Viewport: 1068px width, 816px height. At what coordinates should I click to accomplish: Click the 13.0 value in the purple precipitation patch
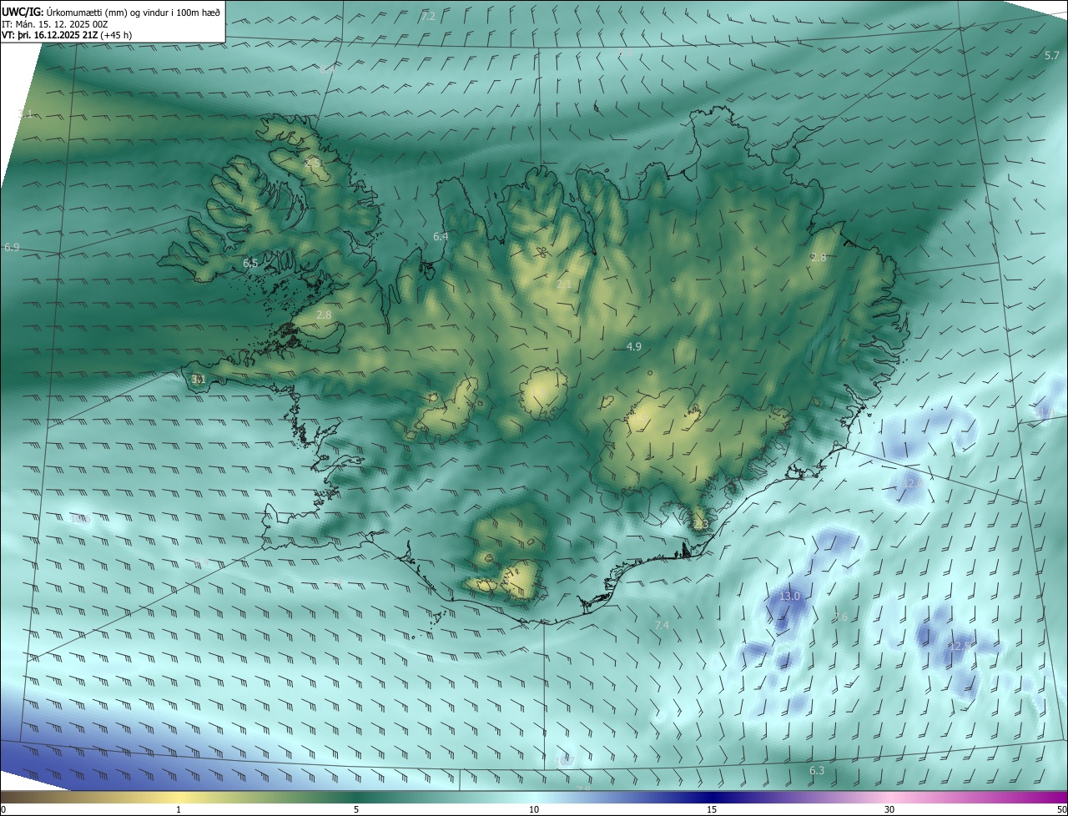789,597
